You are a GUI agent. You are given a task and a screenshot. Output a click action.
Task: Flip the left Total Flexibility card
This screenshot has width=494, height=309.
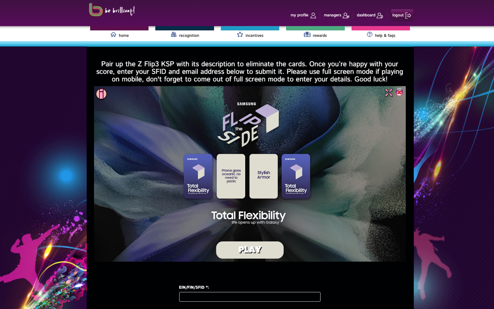(198, 176)
